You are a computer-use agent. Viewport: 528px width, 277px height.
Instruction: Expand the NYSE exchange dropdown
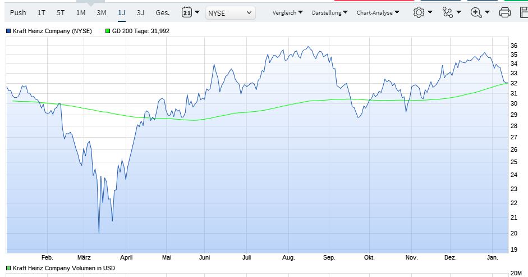pos(230,12)
